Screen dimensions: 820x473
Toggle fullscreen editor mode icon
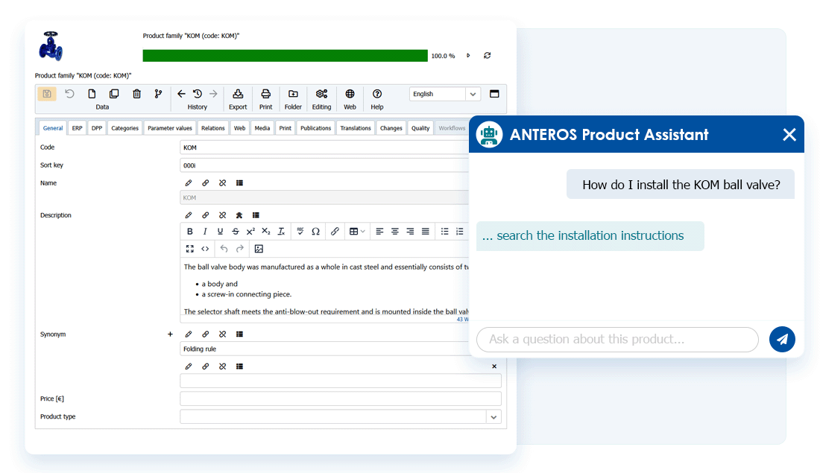coord(190,249)
